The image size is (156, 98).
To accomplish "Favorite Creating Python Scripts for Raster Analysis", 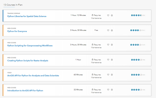I will (108, 60).
